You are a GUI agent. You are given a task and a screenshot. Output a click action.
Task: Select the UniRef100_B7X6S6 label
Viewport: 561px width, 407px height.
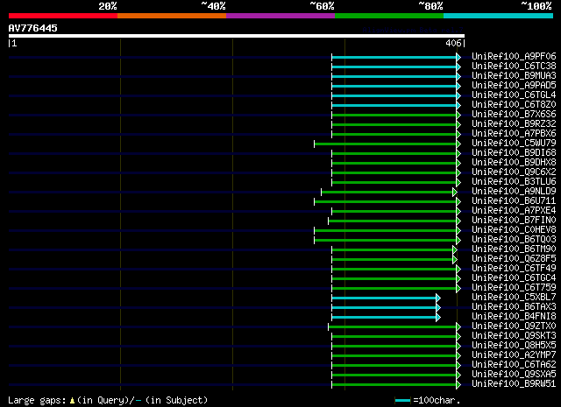click(514, 114)
